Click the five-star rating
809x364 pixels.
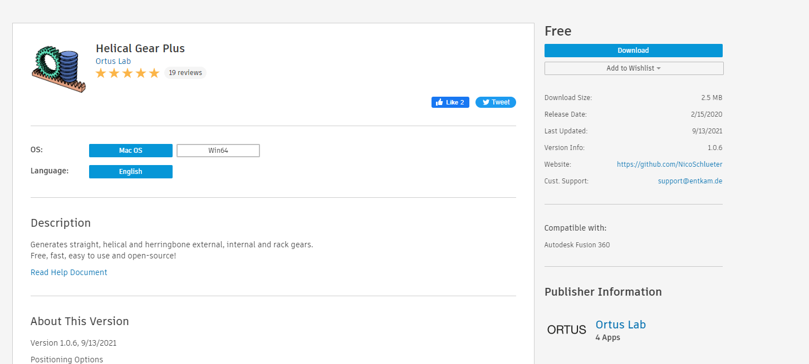[128, 73]
